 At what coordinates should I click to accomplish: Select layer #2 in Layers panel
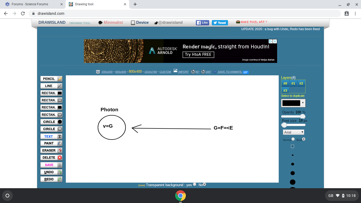pos(301,84)
